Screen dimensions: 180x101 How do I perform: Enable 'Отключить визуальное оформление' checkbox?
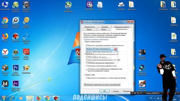(x=87, y=63)
